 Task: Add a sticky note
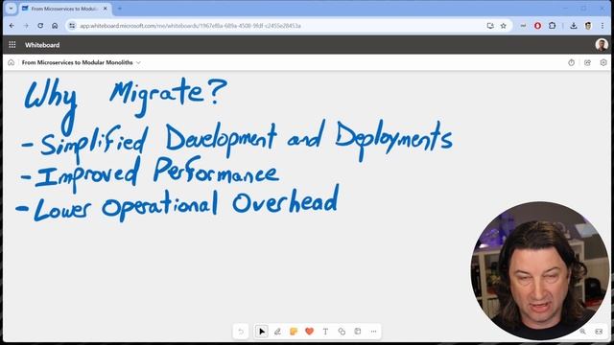(294, 332)
